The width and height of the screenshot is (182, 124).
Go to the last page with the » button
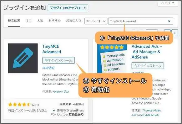[174, 33]
